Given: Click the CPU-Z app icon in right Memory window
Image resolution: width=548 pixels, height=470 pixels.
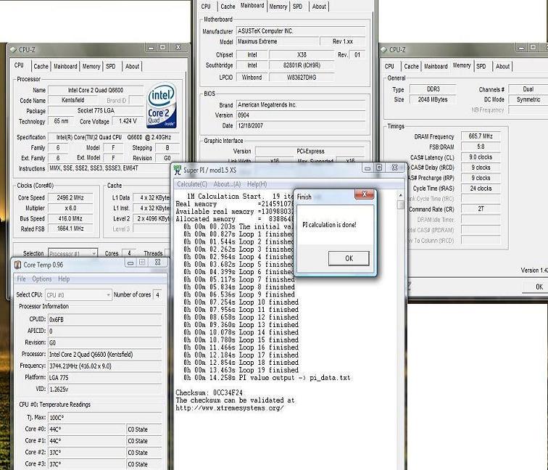Looking at the screenshot, I should [x=383, y=49].
